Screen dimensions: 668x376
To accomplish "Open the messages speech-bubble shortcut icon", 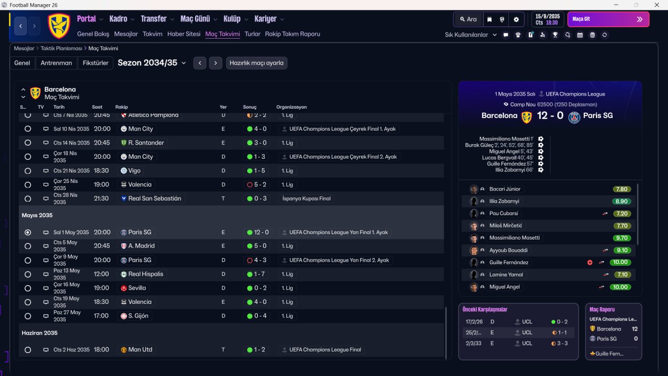I will point(506,35).
